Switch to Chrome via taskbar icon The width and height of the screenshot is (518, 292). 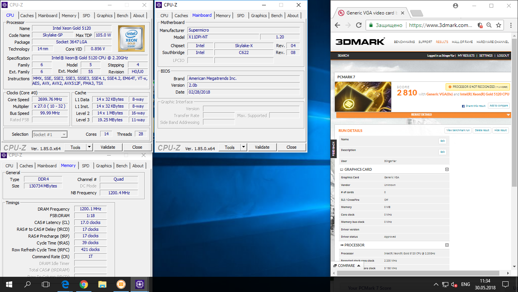coord(83,284)
